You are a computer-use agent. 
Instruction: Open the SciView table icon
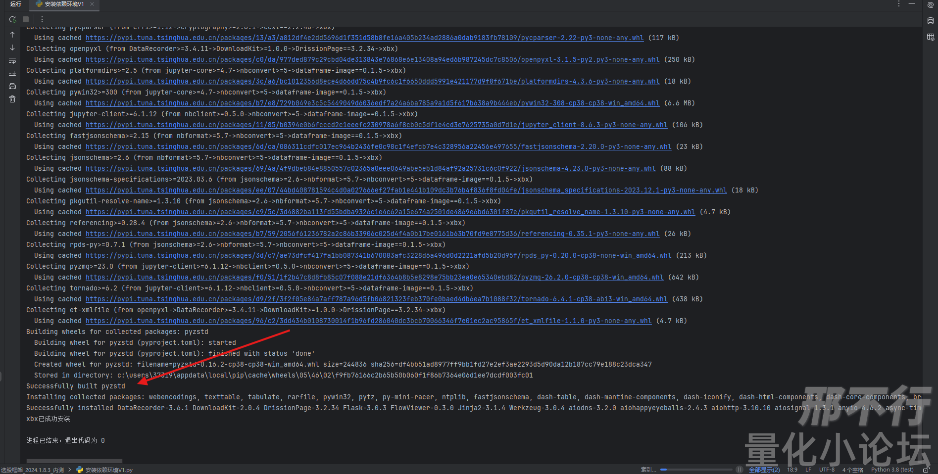coord(931,37)
